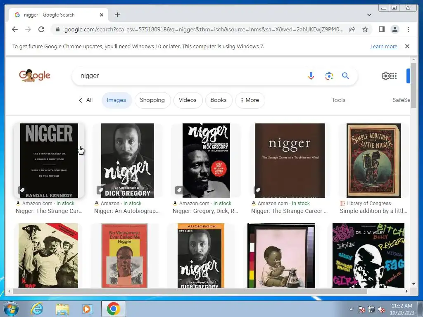Image resolution: width=423 pixels, height=317 pixels.
Task: Switch to Shopping results
Action: (x=152, y=100)
